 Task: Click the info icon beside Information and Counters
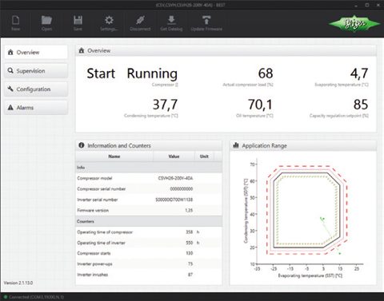82,145
